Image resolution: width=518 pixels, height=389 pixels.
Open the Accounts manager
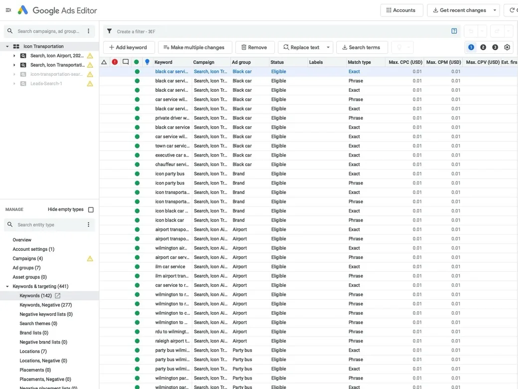[x=401, y=10]
